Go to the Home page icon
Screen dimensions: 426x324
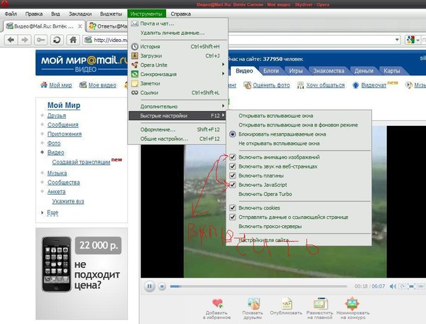click(73, 40)
